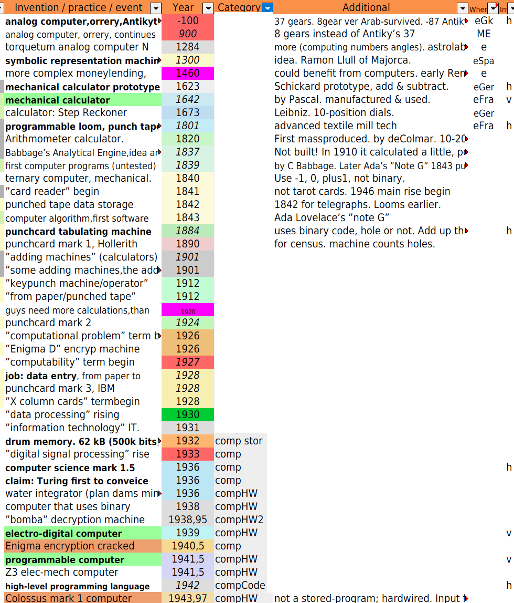Select 'by Pascal. manufactured & used.' cell
The height and width of the screenshot is (603, 514).
click(x=371, y=99)
